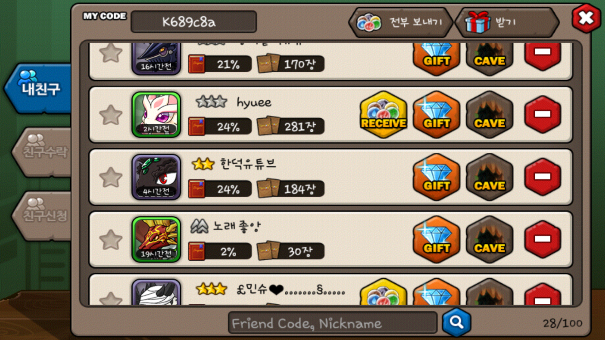This screenshot has height=340, width=605.
Task: Open the 친구수락 tab
Action: [x=43, y=152]
